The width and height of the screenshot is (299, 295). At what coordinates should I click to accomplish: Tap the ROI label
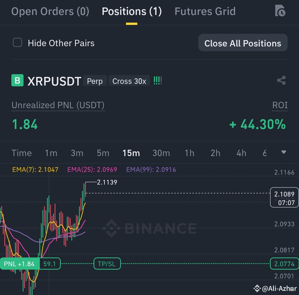(x=280, y=105)
